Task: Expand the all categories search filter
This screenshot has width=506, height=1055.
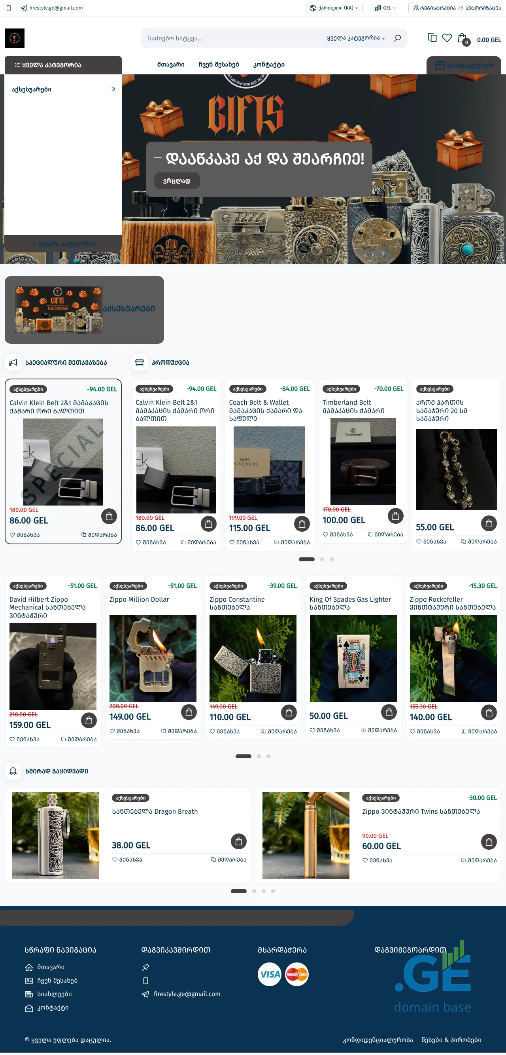Action: click(356, 38)
